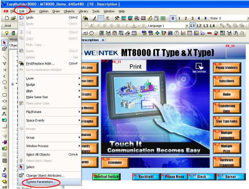This screenshot has width=249, height=189.
Task: Expand the Make Same Size submenu
Action: 53,97
